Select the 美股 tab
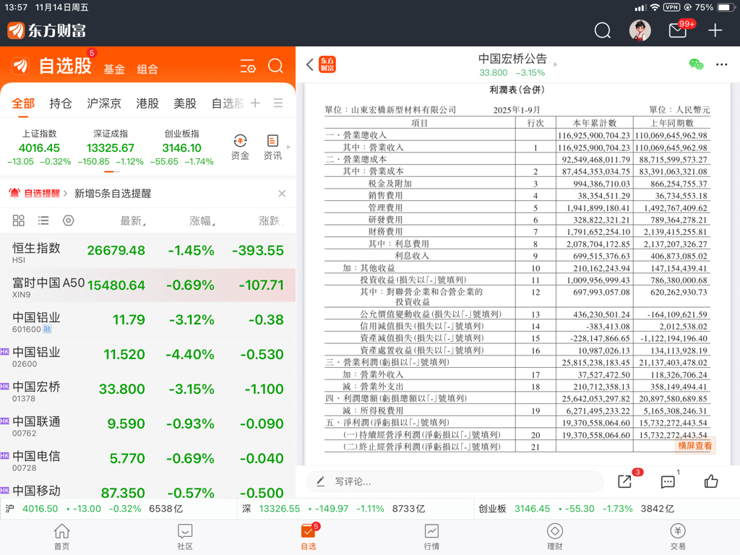The image size is (740, 555). 185,103
